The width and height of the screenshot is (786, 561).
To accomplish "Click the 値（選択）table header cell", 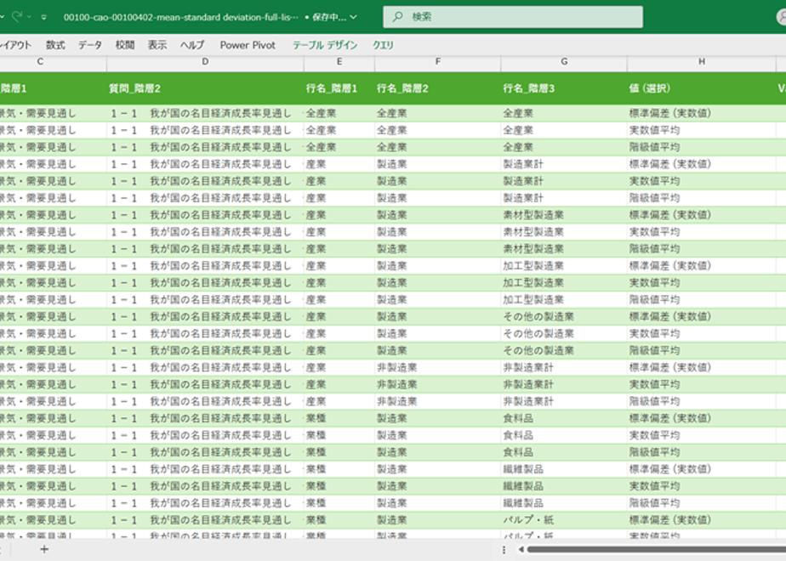I will click(701, 88).
